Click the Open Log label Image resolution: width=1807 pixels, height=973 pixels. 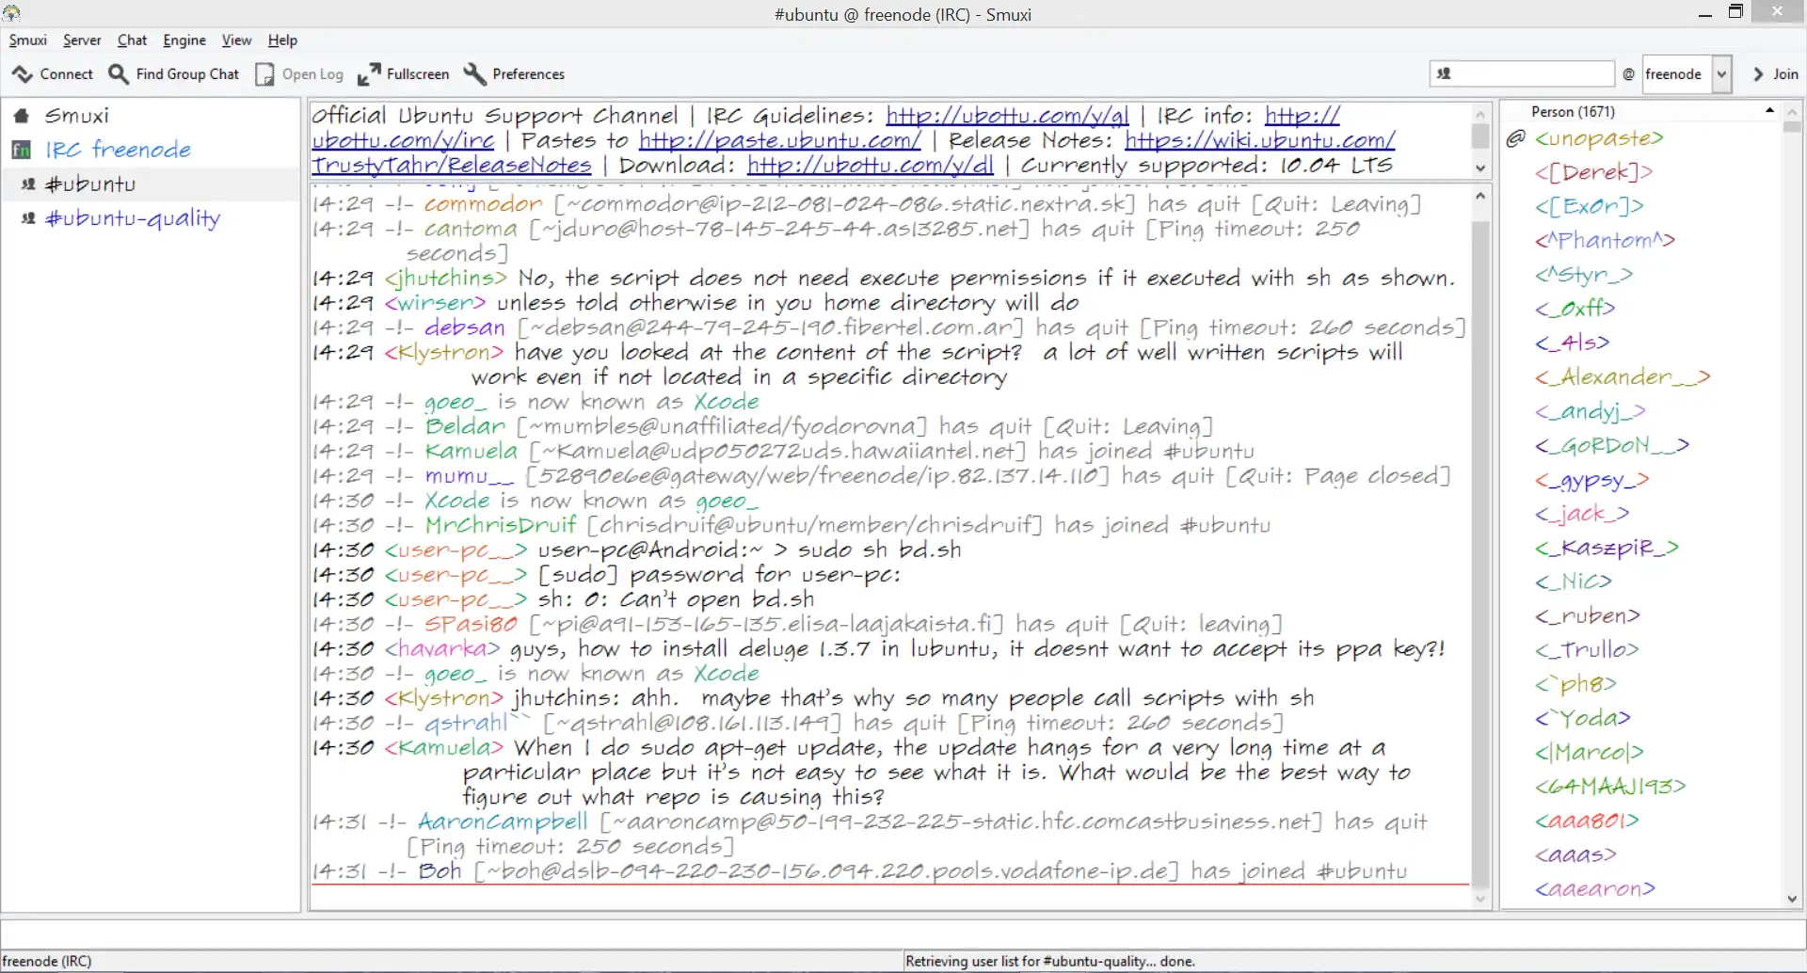pos(312,74)
